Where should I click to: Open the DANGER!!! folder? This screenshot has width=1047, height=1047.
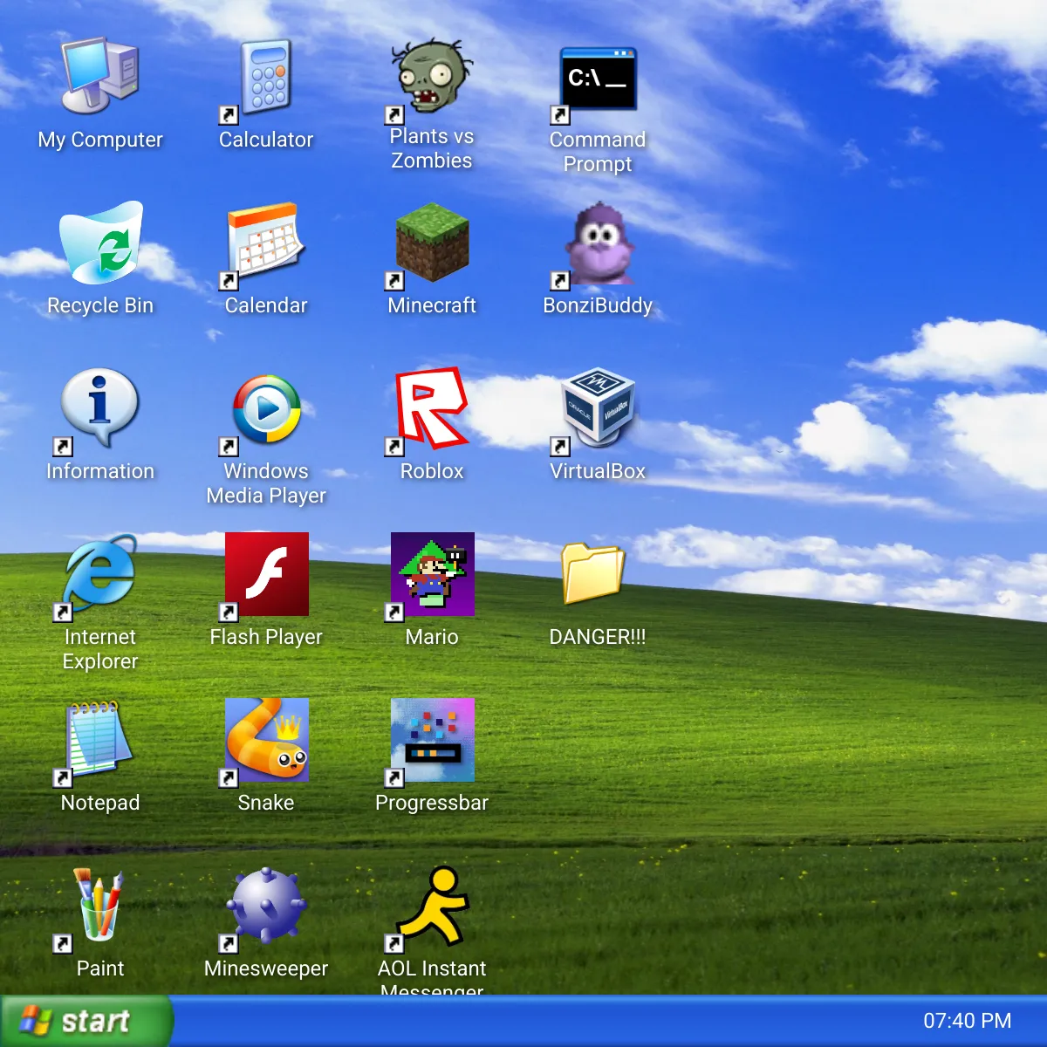click(x=595, y=574)
